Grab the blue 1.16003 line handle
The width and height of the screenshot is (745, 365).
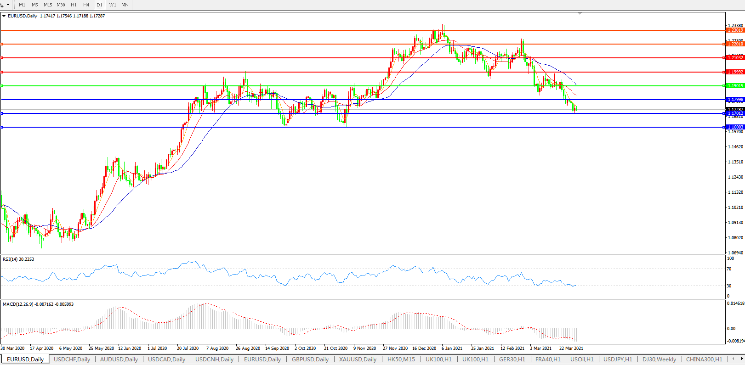coord(2,127)
